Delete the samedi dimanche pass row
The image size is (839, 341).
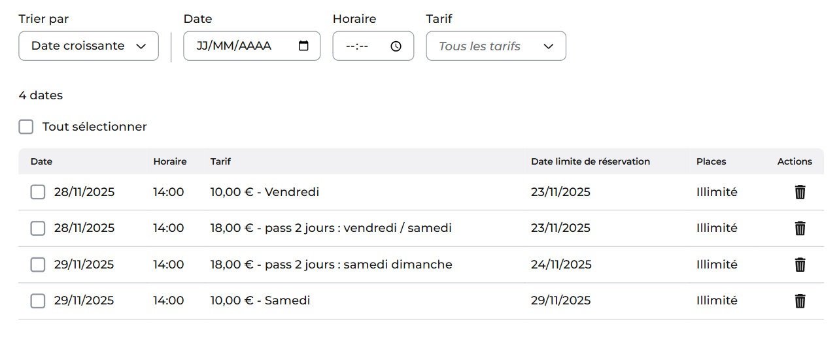point(800,265)
